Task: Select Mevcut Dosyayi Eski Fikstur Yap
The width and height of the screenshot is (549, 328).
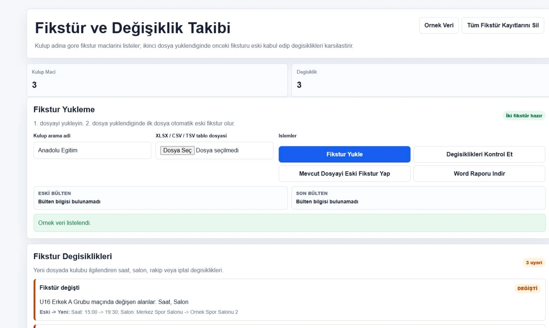Action: 345,174
